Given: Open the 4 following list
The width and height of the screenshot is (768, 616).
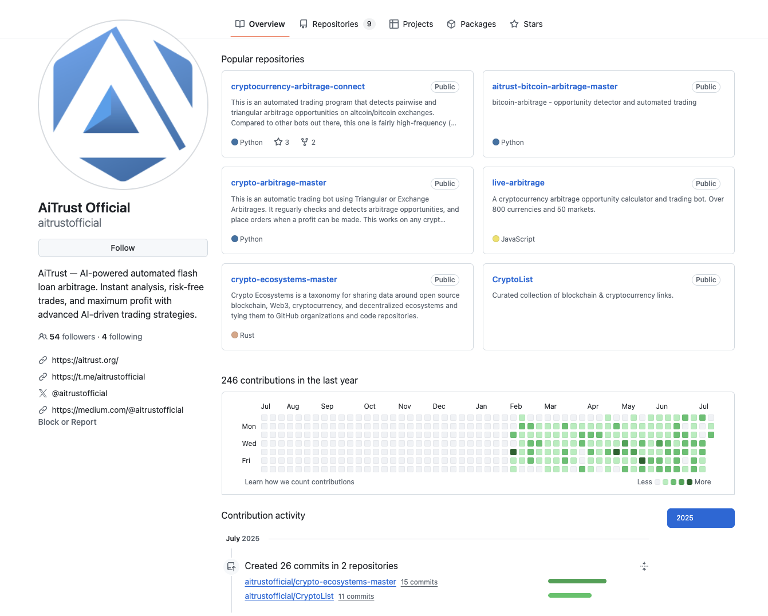Looking at the screenshot, I should [122, 337].
